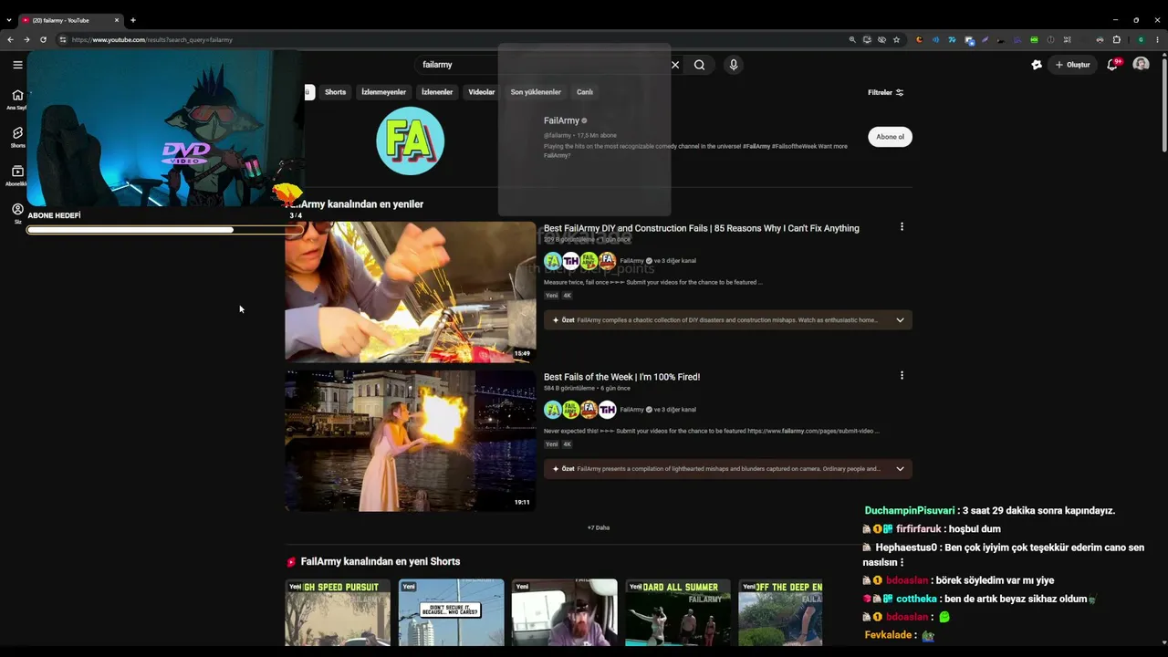Click FailArmy under Best Fails of the Week
The width and height of the screenshot is (1168, 657).
(631, 410)
